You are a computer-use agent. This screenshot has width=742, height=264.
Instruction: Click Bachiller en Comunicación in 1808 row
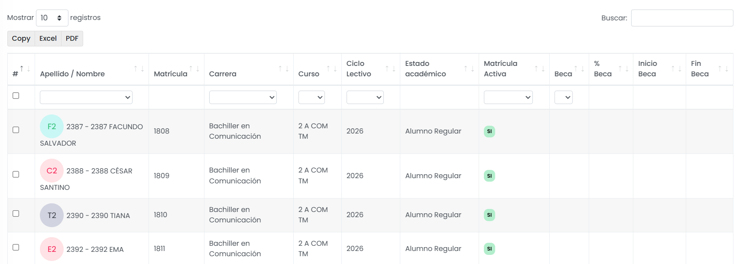tap(235, 131)
